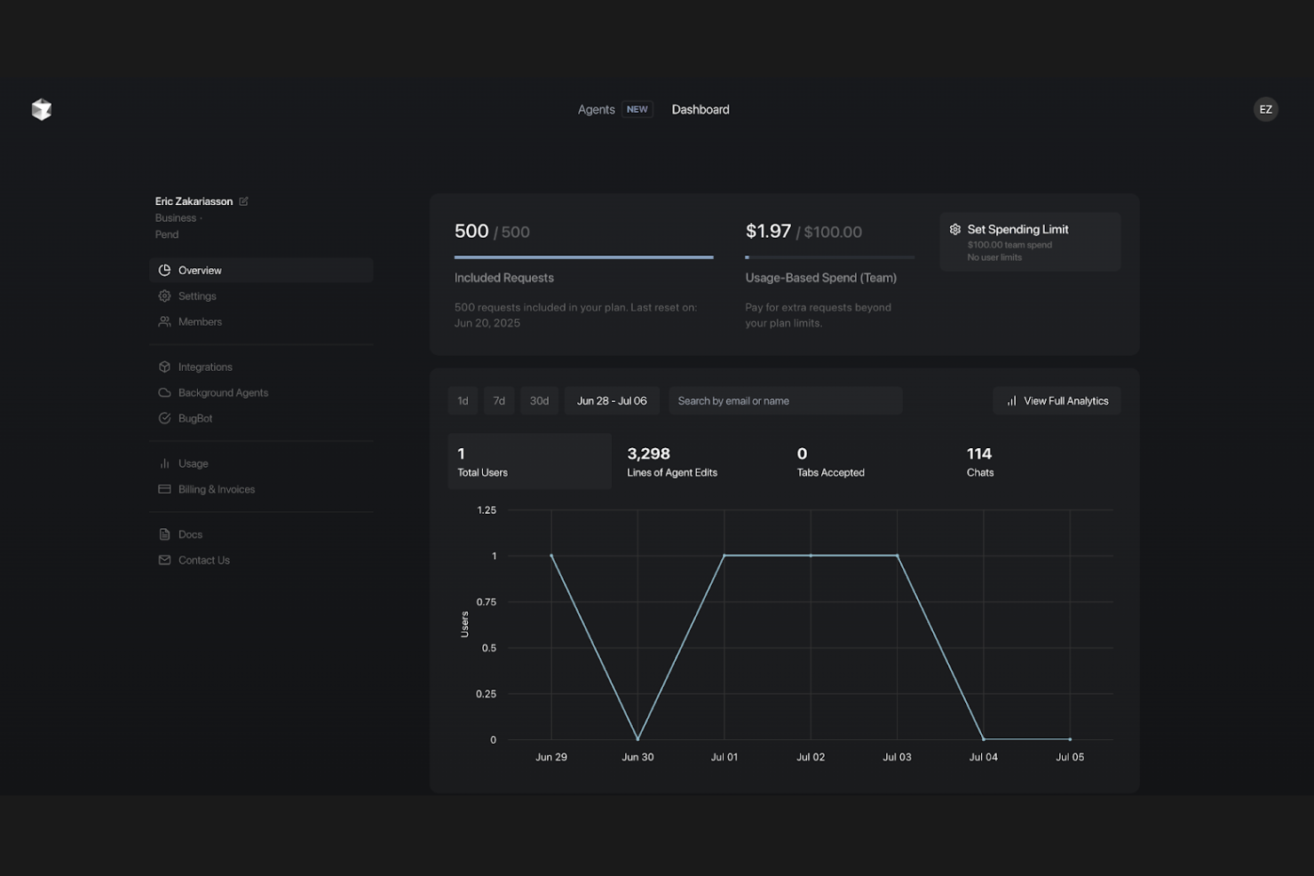Click the Settings gear icon in sidebar
Image resolution: width=1314 pixels, height=876 pixels.
tap(164, 296)
